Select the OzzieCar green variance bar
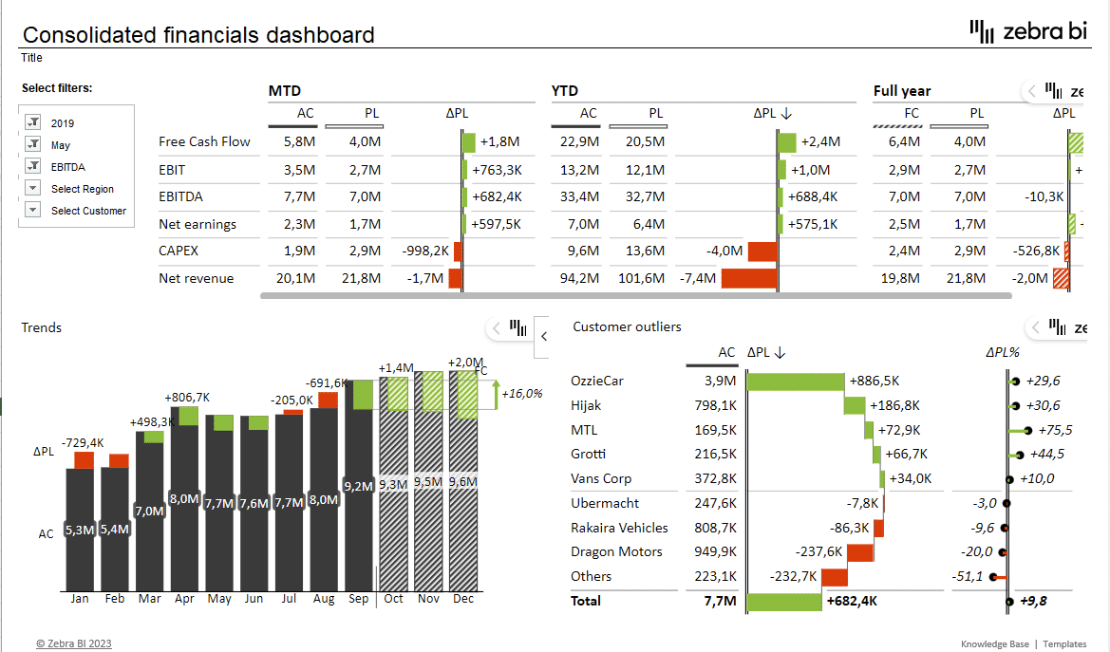 [x=796, y=381]
